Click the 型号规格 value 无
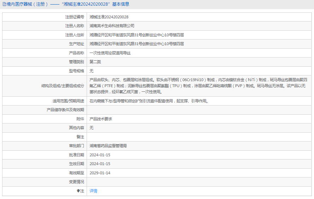 click(91, 71)
